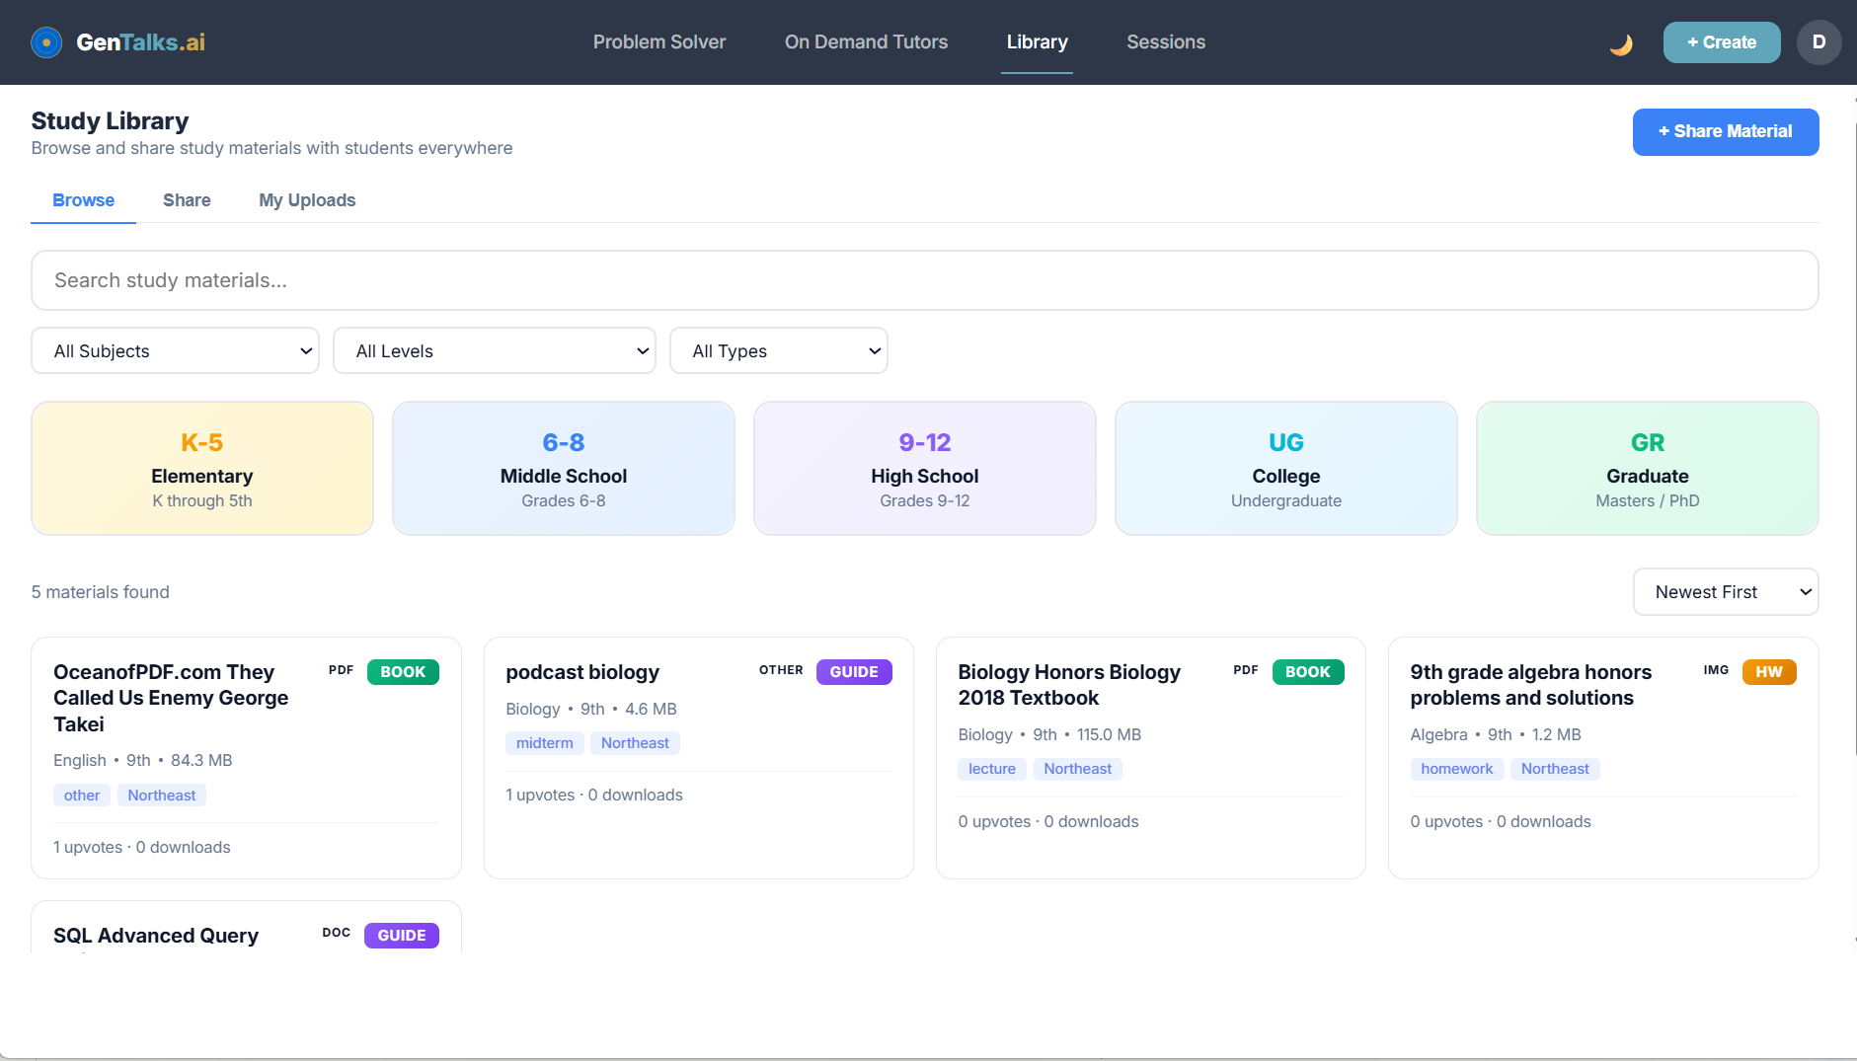
Task: Click the IMG label on the algebra card
Action: (1716, 670)
